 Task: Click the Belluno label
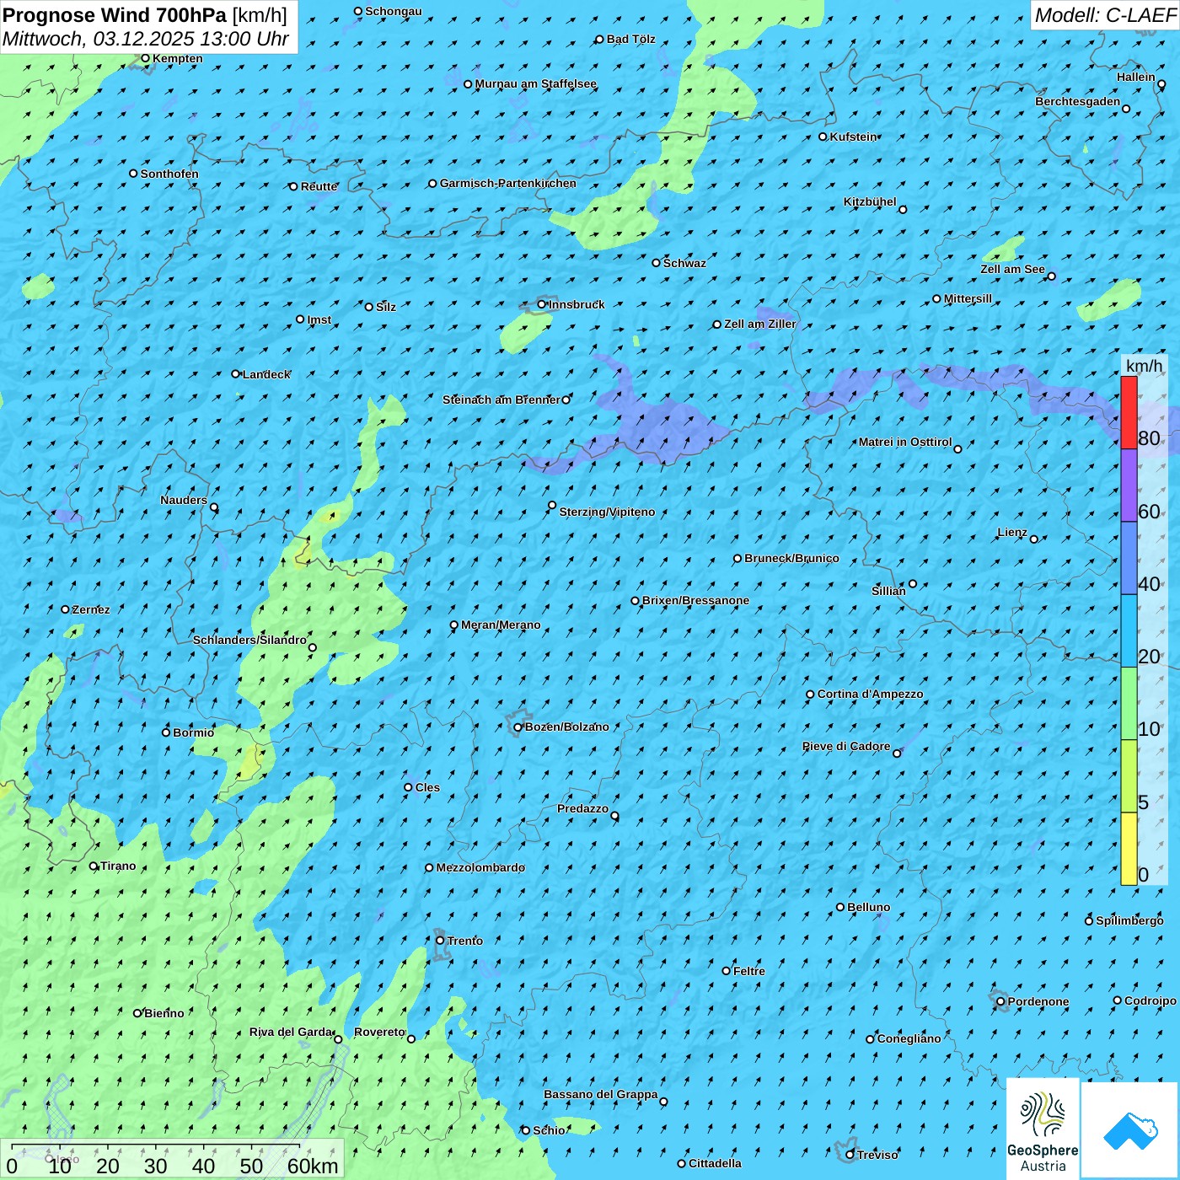point(868,907)
